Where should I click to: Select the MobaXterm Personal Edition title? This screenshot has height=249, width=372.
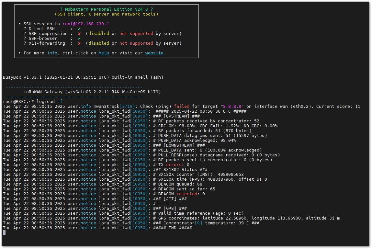[x=106, y=9]
